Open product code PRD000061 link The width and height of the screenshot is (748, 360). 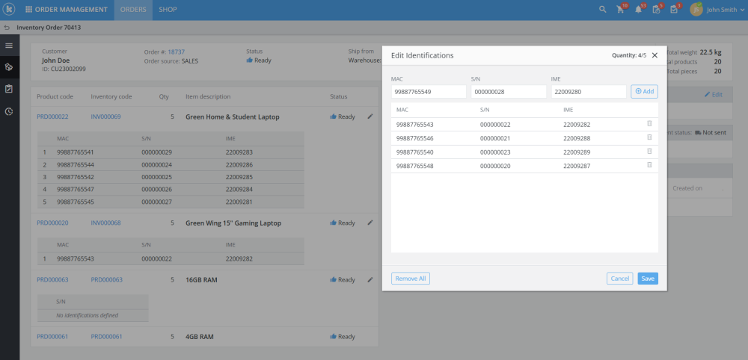pos(52,337)
